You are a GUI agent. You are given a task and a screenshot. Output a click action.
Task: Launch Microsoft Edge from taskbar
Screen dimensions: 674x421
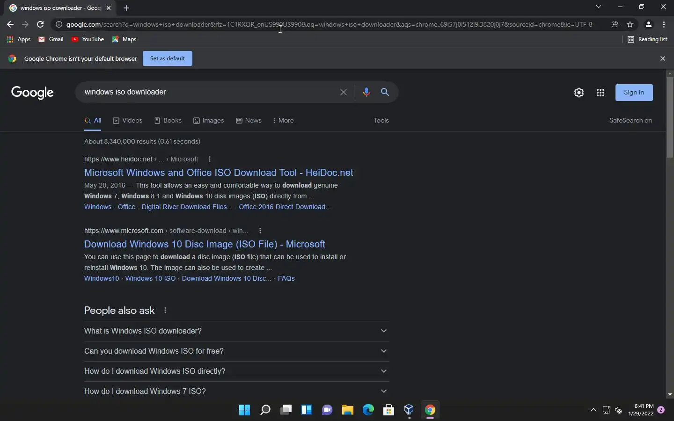pyautogui.click(x=368, y=410)
